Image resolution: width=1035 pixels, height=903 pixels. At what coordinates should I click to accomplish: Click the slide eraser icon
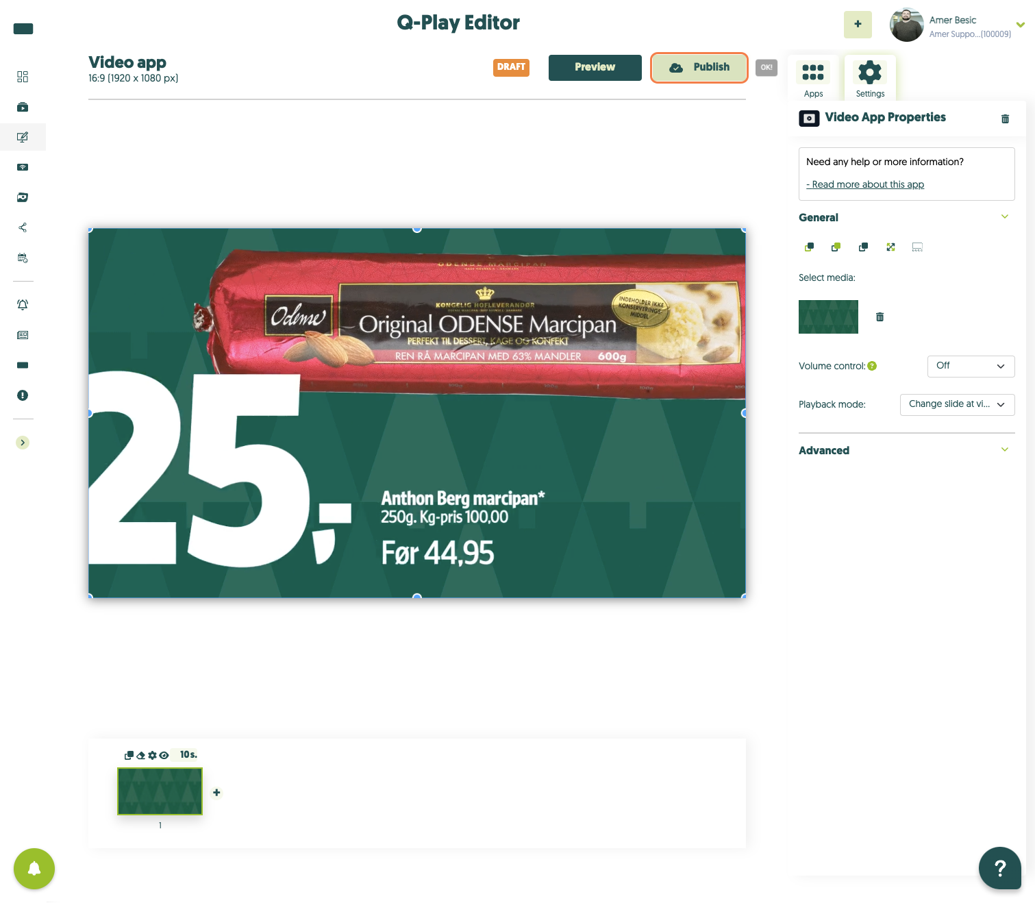141,755
